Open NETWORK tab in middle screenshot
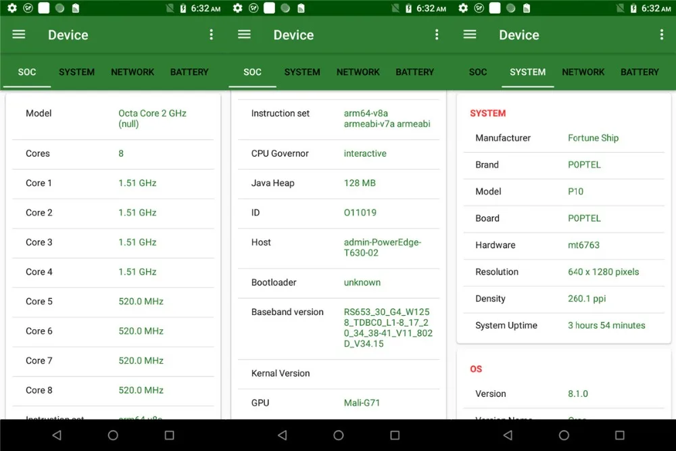The image size is (676, 451). (358, 72)
